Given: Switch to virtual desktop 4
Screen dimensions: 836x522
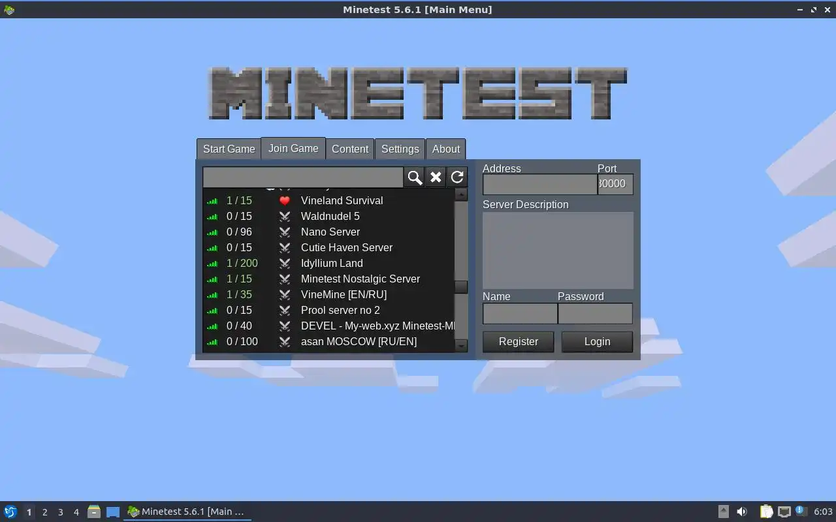Looking at the screenshot, I should (x=76, y=512).
